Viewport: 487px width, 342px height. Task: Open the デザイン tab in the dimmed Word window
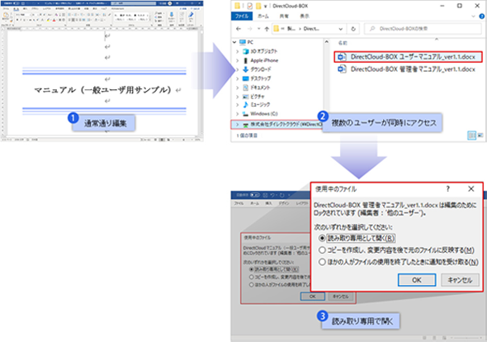click(284, 203)
